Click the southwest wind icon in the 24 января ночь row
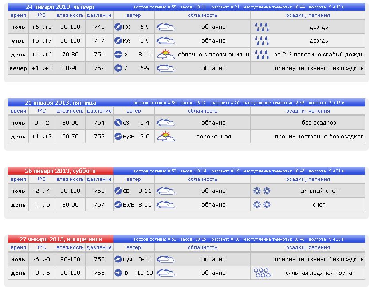Viewport: 378px width, 289px height. click(118, 27)
